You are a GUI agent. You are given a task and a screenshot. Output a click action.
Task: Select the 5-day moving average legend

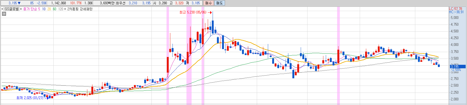(x=39, y=9)
